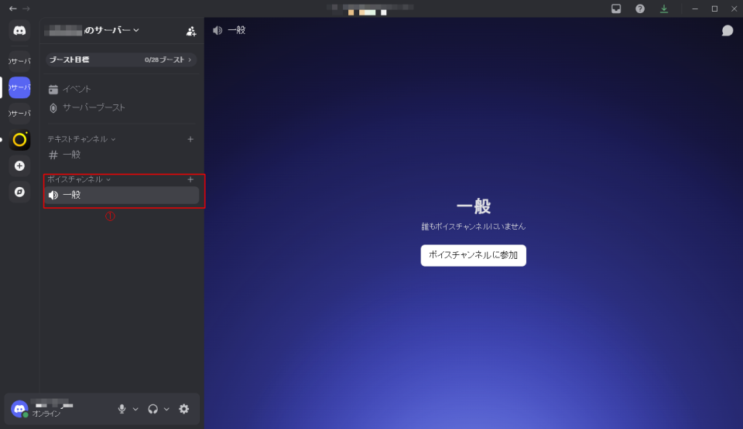The height and width of the screenshot is (429, 743).
Task: Click the Add a Server plus icon
Action: 19,165
